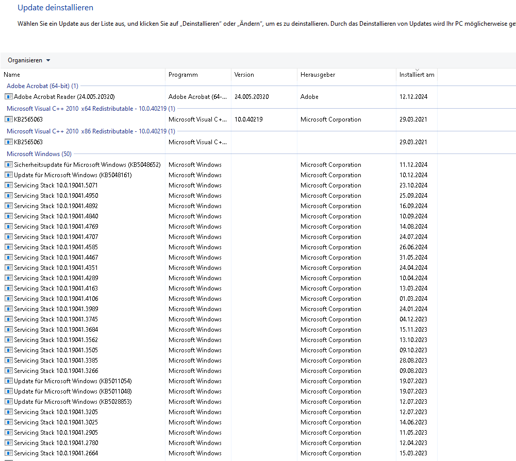The width and height of the screenshot is (516, 461).
Task: Select Servicing Stack 10.0.19041.2780 entry
Action: tap(56, 443)
